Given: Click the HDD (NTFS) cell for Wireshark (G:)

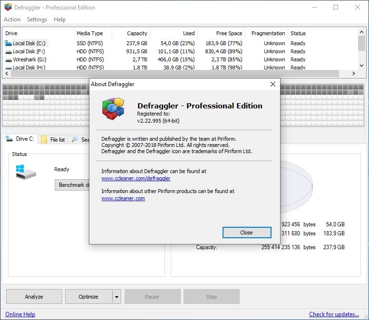Looking at the screenshot, I should tap(90, 59).
